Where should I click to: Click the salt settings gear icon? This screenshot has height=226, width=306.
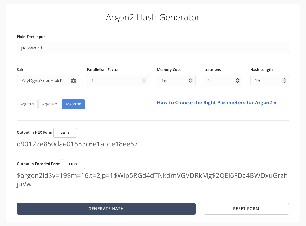[74, 81]
